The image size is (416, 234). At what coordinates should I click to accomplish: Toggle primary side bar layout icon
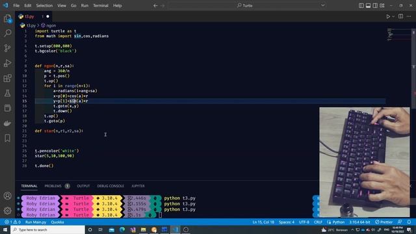click(361, 6)
